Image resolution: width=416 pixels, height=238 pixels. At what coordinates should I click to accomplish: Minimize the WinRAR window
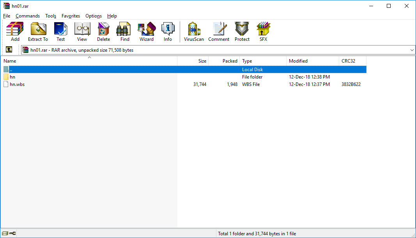tap(371, 6)
